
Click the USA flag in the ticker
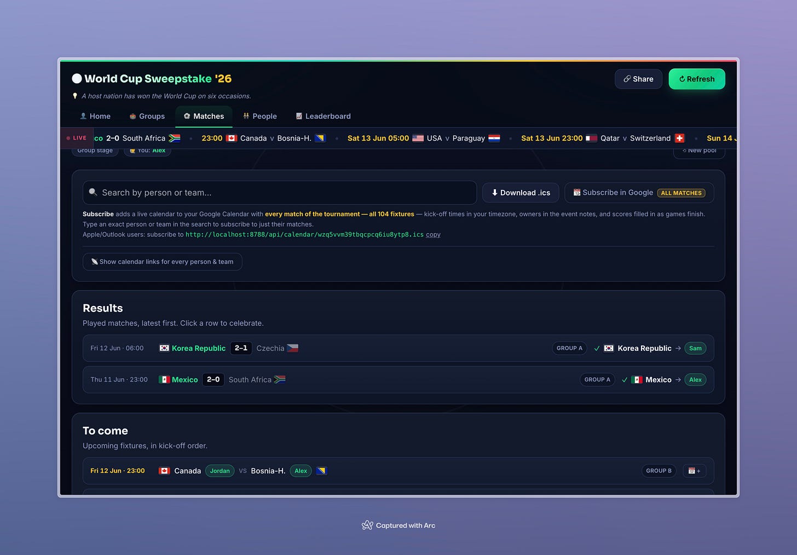418,138
